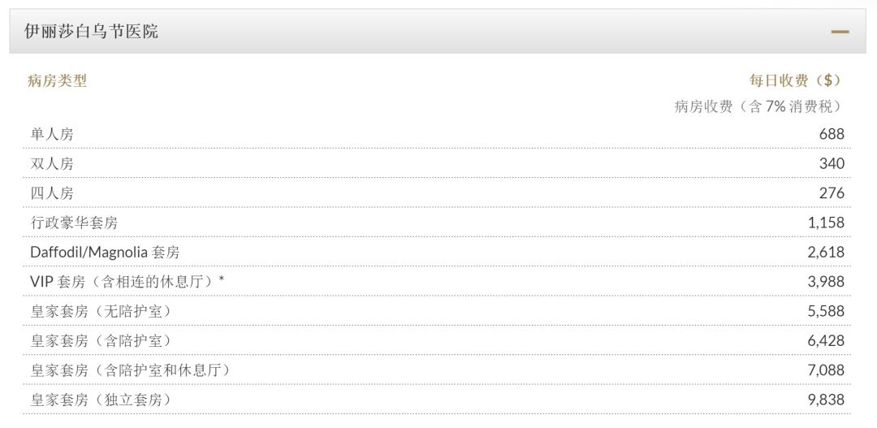The width and height of the screenshot is (877, 428).
Task: Click the 行政豪华套房 room type
Action: (74, 223)
